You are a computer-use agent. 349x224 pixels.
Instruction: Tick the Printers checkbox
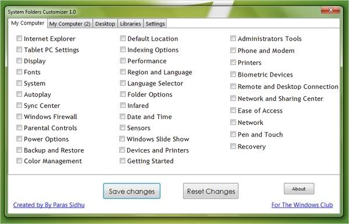(x=233, y=62)
